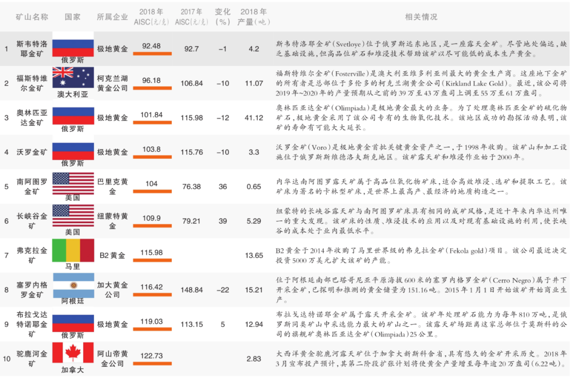Click the 国家 column header
Viewport: 573px width, 381px height.
tap(73, 17)
